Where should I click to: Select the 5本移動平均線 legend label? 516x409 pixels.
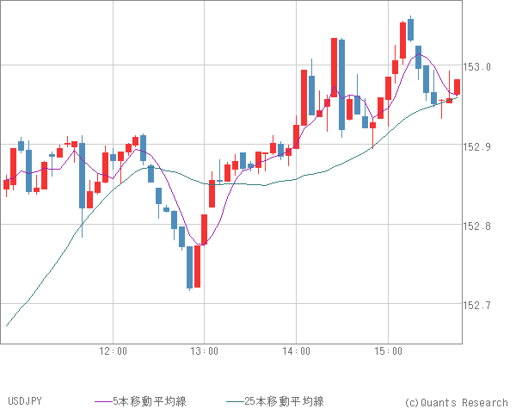click(x=148, y=401)
